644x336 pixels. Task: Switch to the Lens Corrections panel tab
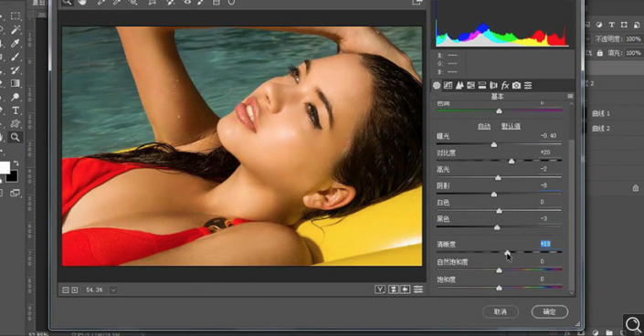(493, 86)
